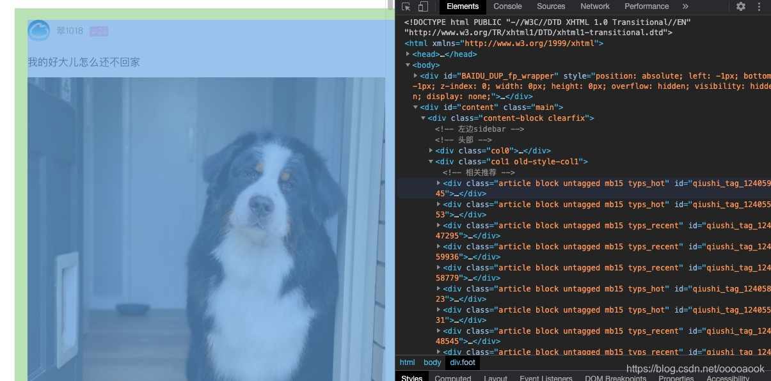Expand the typs_recent article div ending 48545
Image resolution: width=771 pixels, height=381 pixels.
(439, 330)
